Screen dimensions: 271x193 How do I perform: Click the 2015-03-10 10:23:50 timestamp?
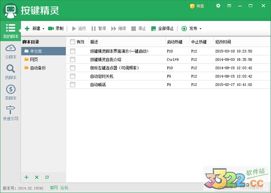point(234,51)
